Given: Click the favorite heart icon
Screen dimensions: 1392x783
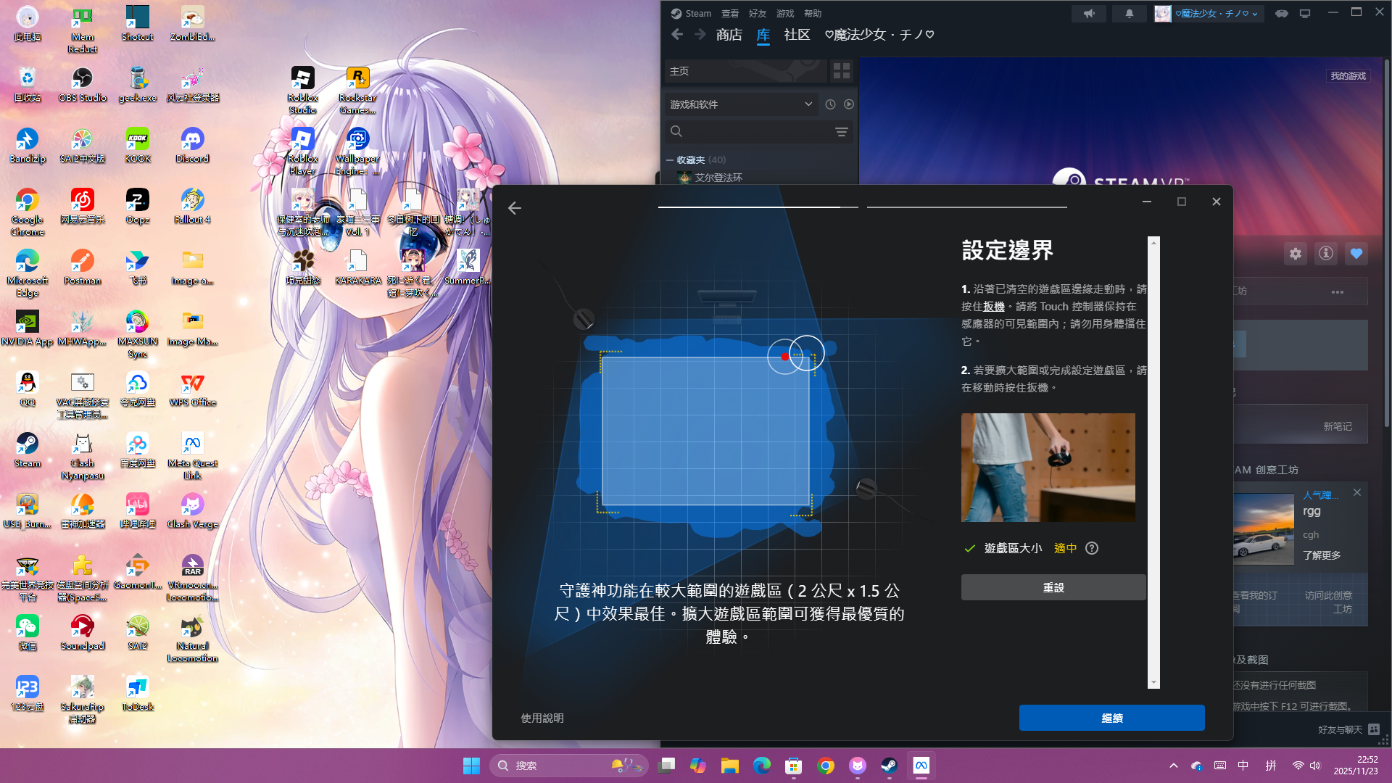Looking at the screenshot, I should (x=1356, y=254).
